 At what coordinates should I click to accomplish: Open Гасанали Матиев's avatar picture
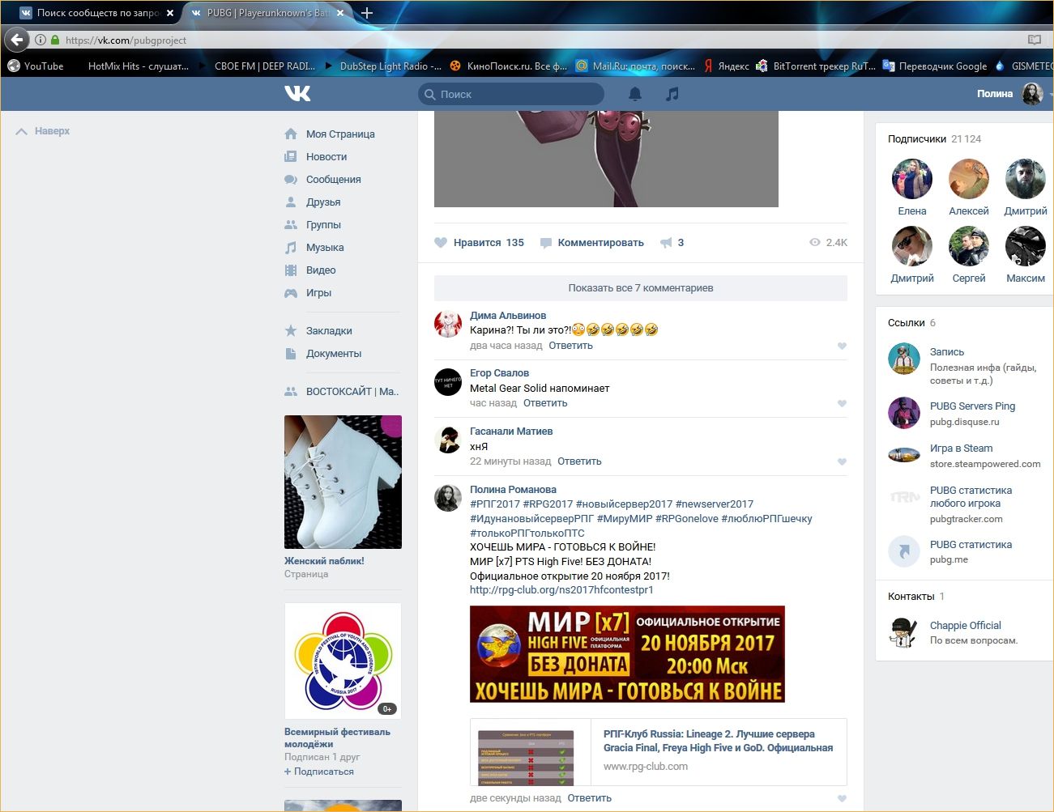pos(448,439)
